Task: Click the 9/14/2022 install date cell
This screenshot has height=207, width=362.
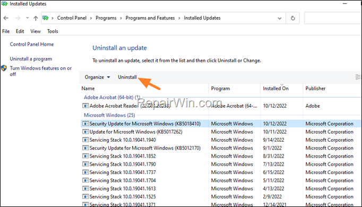Action: pyautogui.click(x=273, y=140)
